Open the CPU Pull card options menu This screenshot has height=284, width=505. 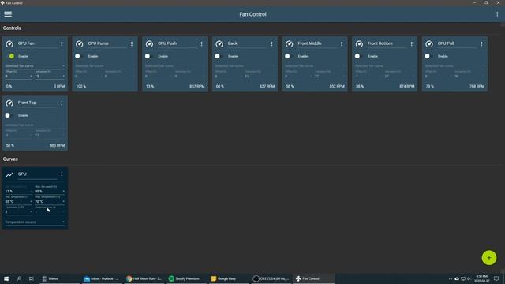[x=481, y=44]
